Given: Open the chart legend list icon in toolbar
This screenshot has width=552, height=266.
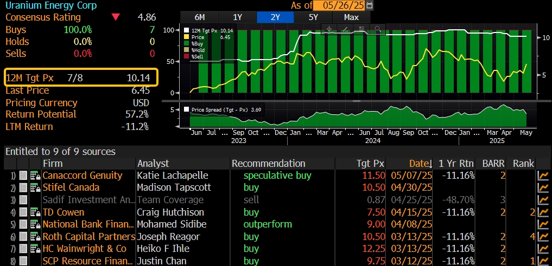Looking at the screenshot, I should click(361, 29).
